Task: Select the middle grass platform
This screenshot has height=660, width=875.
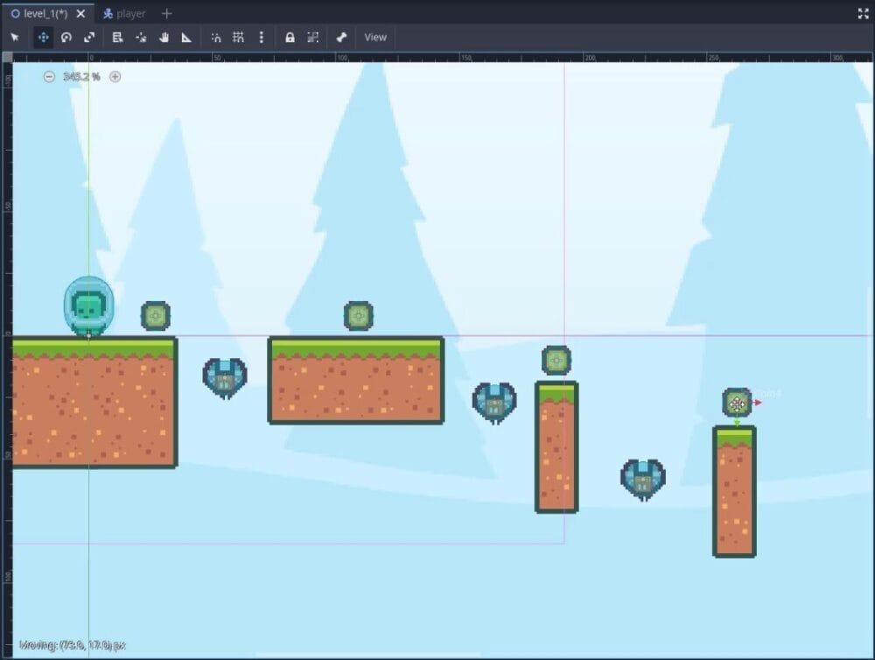Action: 356,380
